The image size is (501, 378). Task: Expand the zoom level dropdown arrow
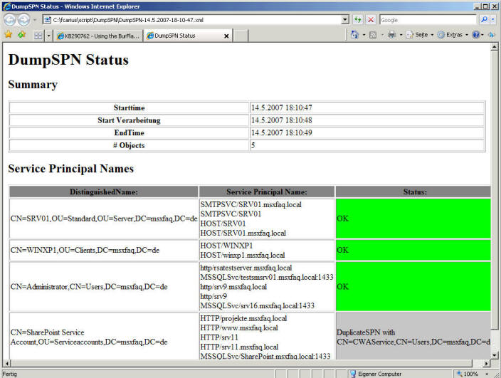[487, 374]
